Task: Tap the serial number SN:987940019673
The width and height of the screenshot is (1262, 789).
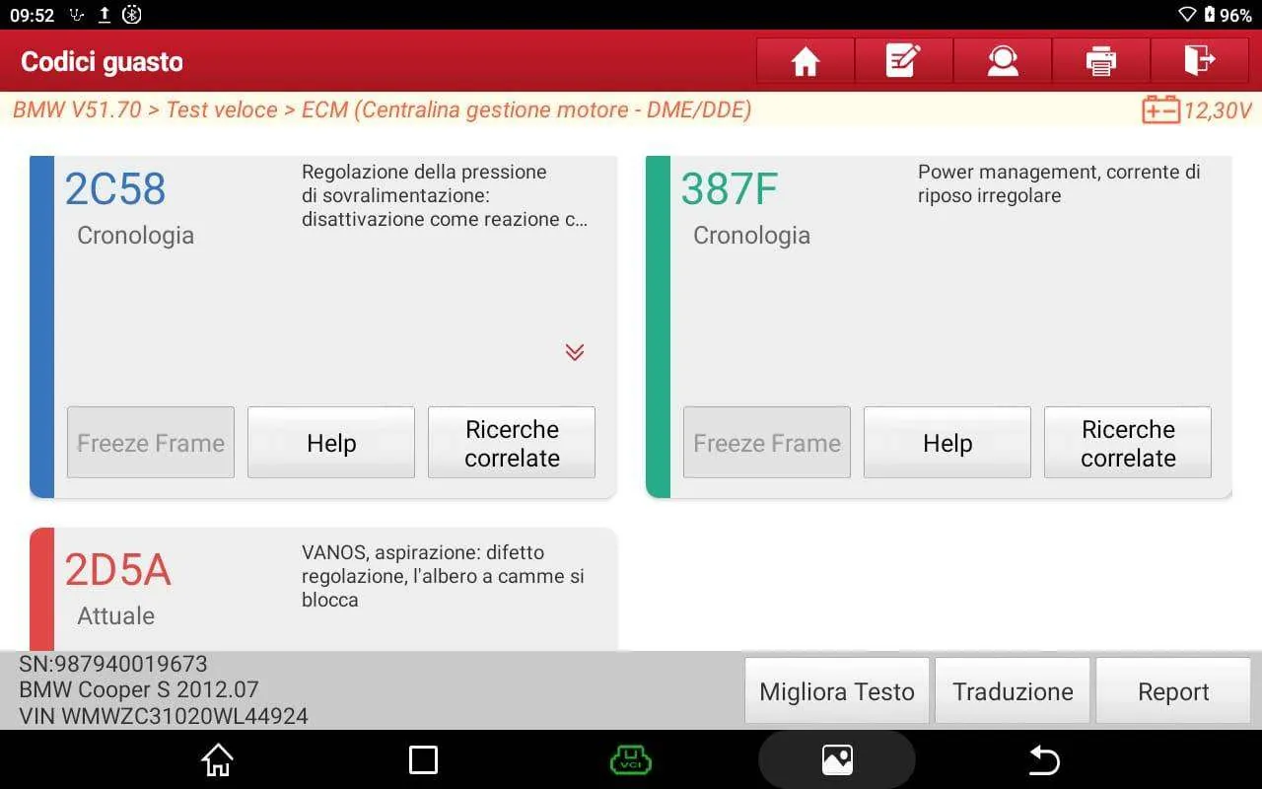Action: (x=113, y=664)
